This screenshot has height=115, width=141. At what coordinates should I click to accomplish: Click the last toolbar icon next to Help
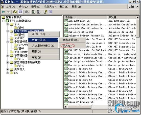pos(50,12)
